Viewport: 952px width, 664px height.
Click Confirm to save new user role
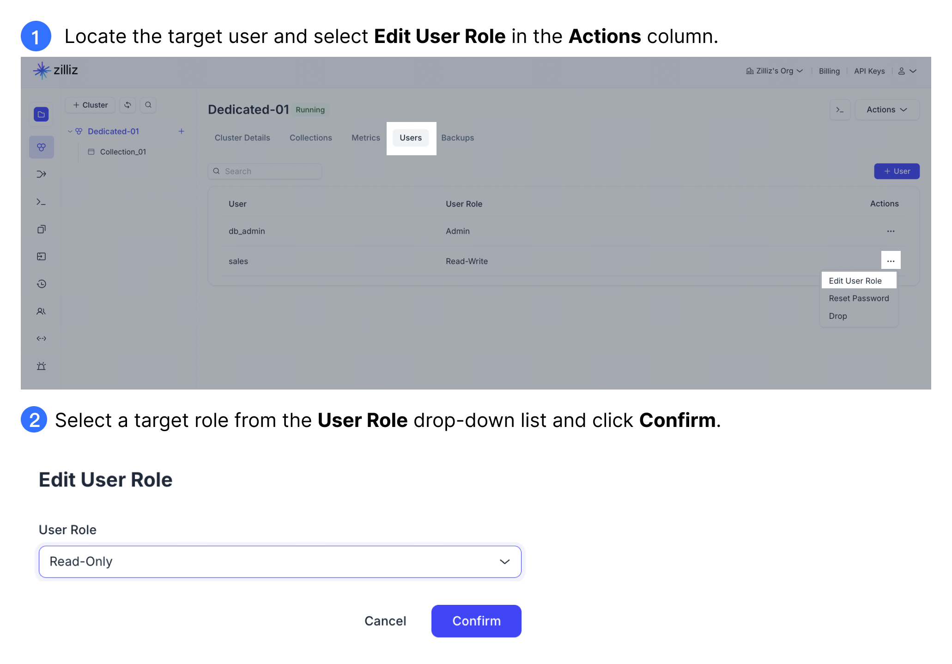[x=476, y=621]
